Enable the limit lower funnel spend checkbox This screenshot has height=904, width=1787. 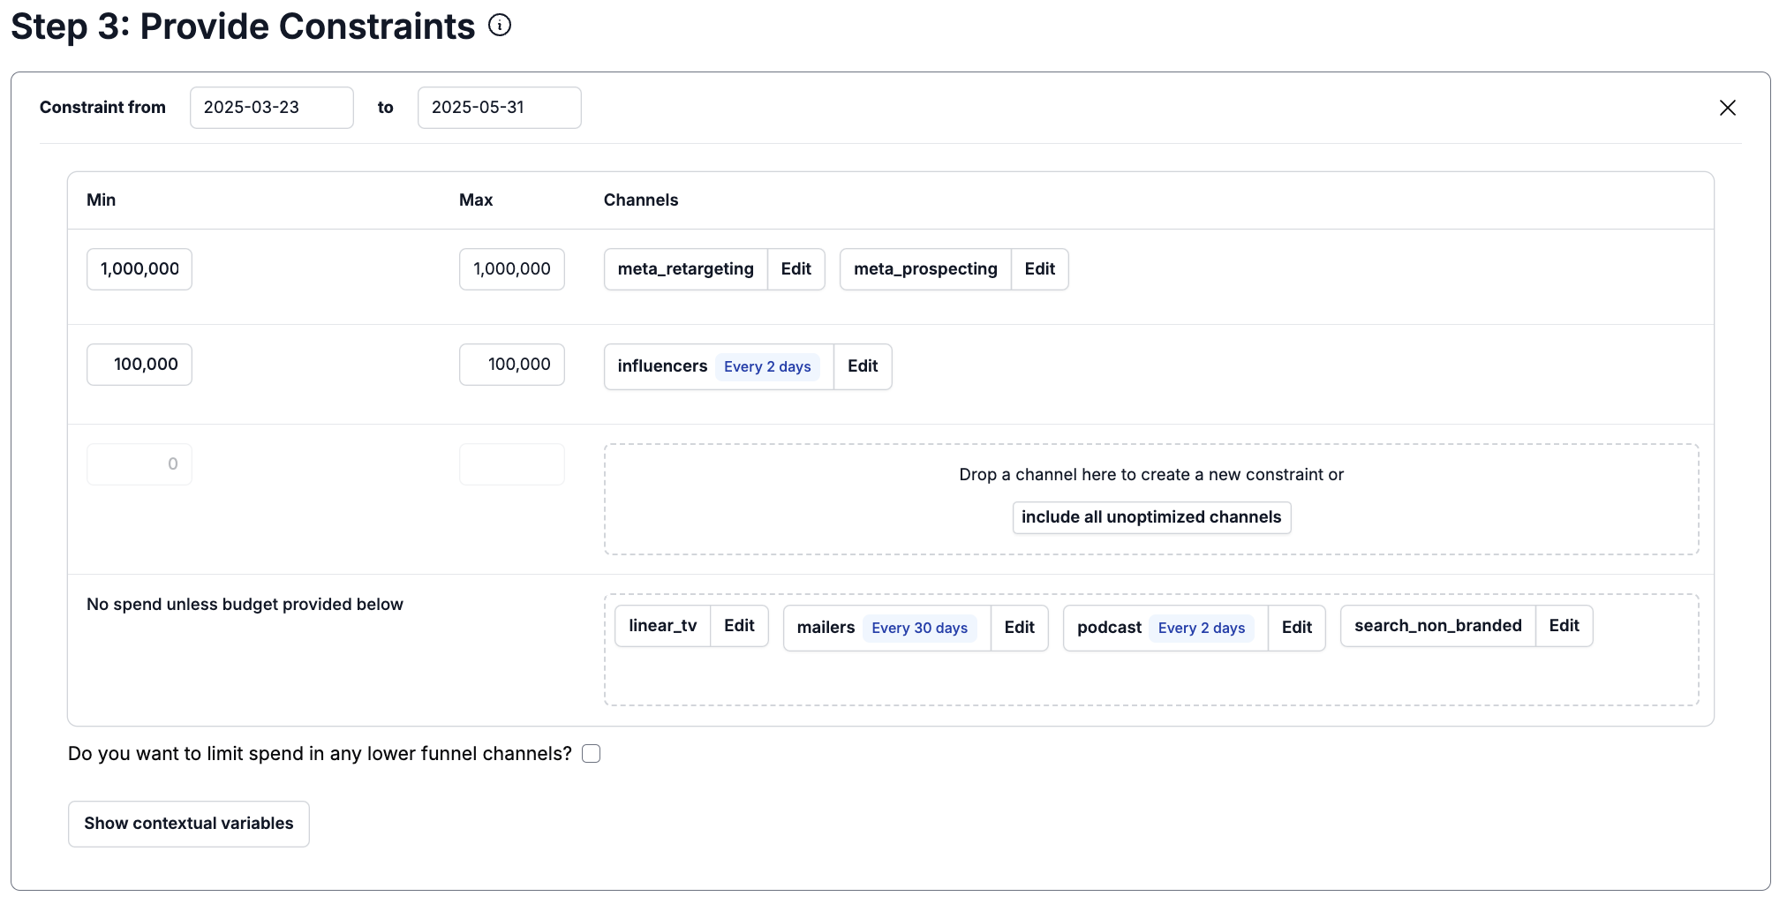pos(592,753)
